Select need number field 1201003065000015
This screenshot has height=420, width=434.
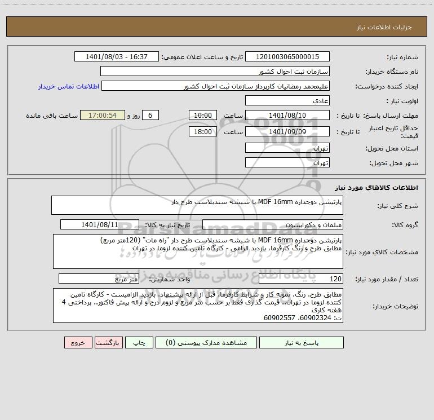[287, 56]
